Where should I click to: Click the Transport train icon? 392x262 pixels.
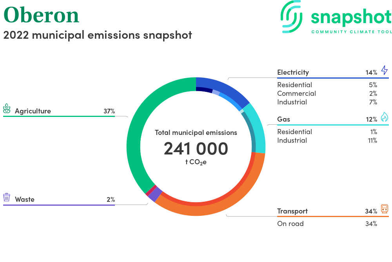[x=384, y=209]
